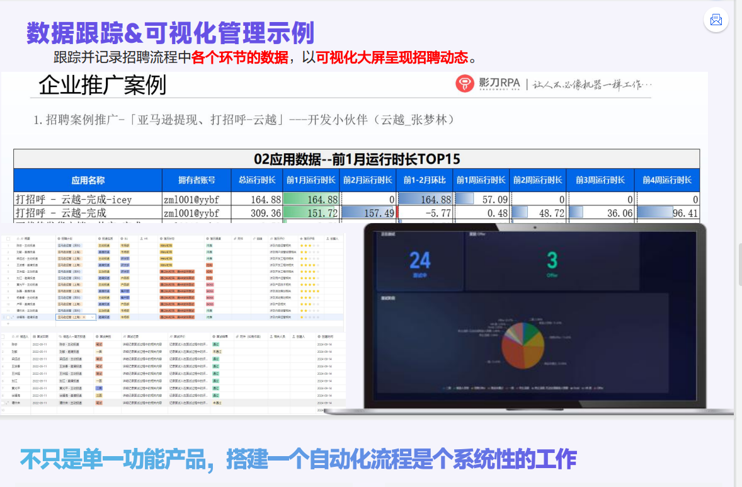Click the 拥有者账号 column header
This screenshot has height=487, width=742.
coord(197,180)
